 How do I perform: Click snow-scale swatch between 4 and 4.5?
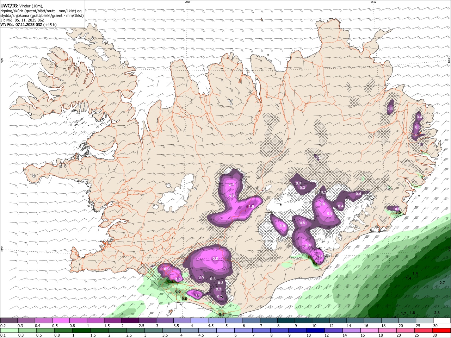click(199, 321)
